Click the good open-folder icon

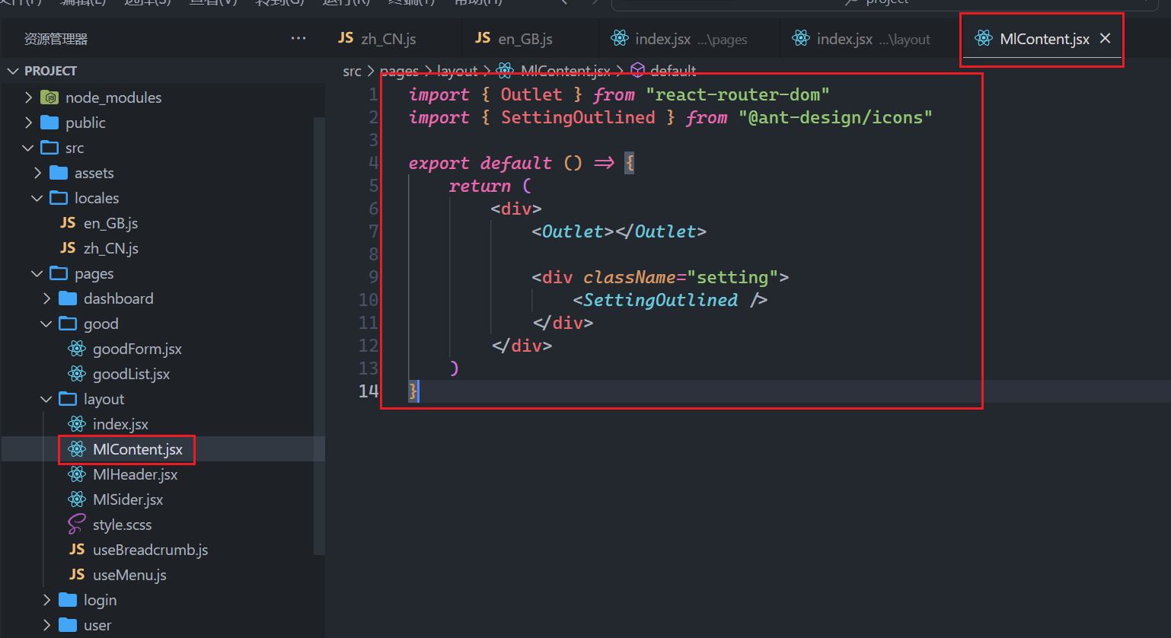point(68,324)
